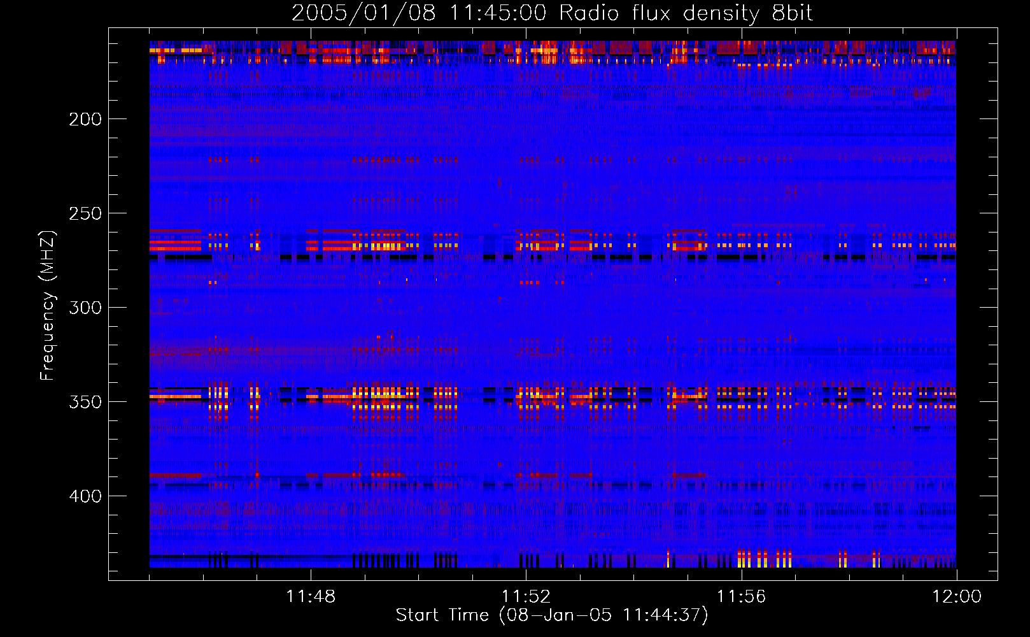Select the 350 frequency tick label
Image resolution: width=1030 pixels, height=637 pixels.
[85, 402]
